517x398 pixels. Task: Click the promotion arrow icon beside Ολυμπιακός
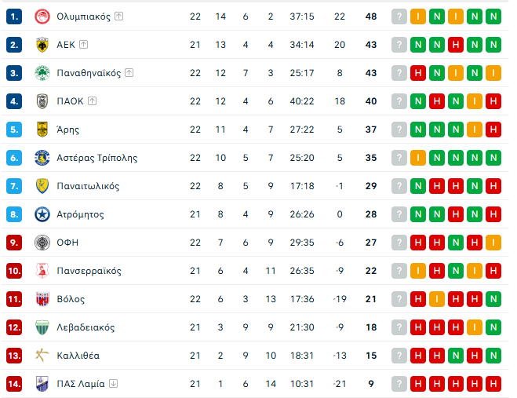pos(118,16)
